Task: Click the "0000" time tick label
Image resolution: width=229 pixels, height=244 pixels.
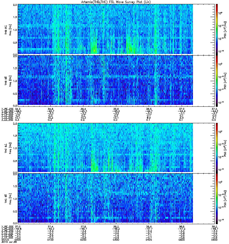Action: coord(17,240)
